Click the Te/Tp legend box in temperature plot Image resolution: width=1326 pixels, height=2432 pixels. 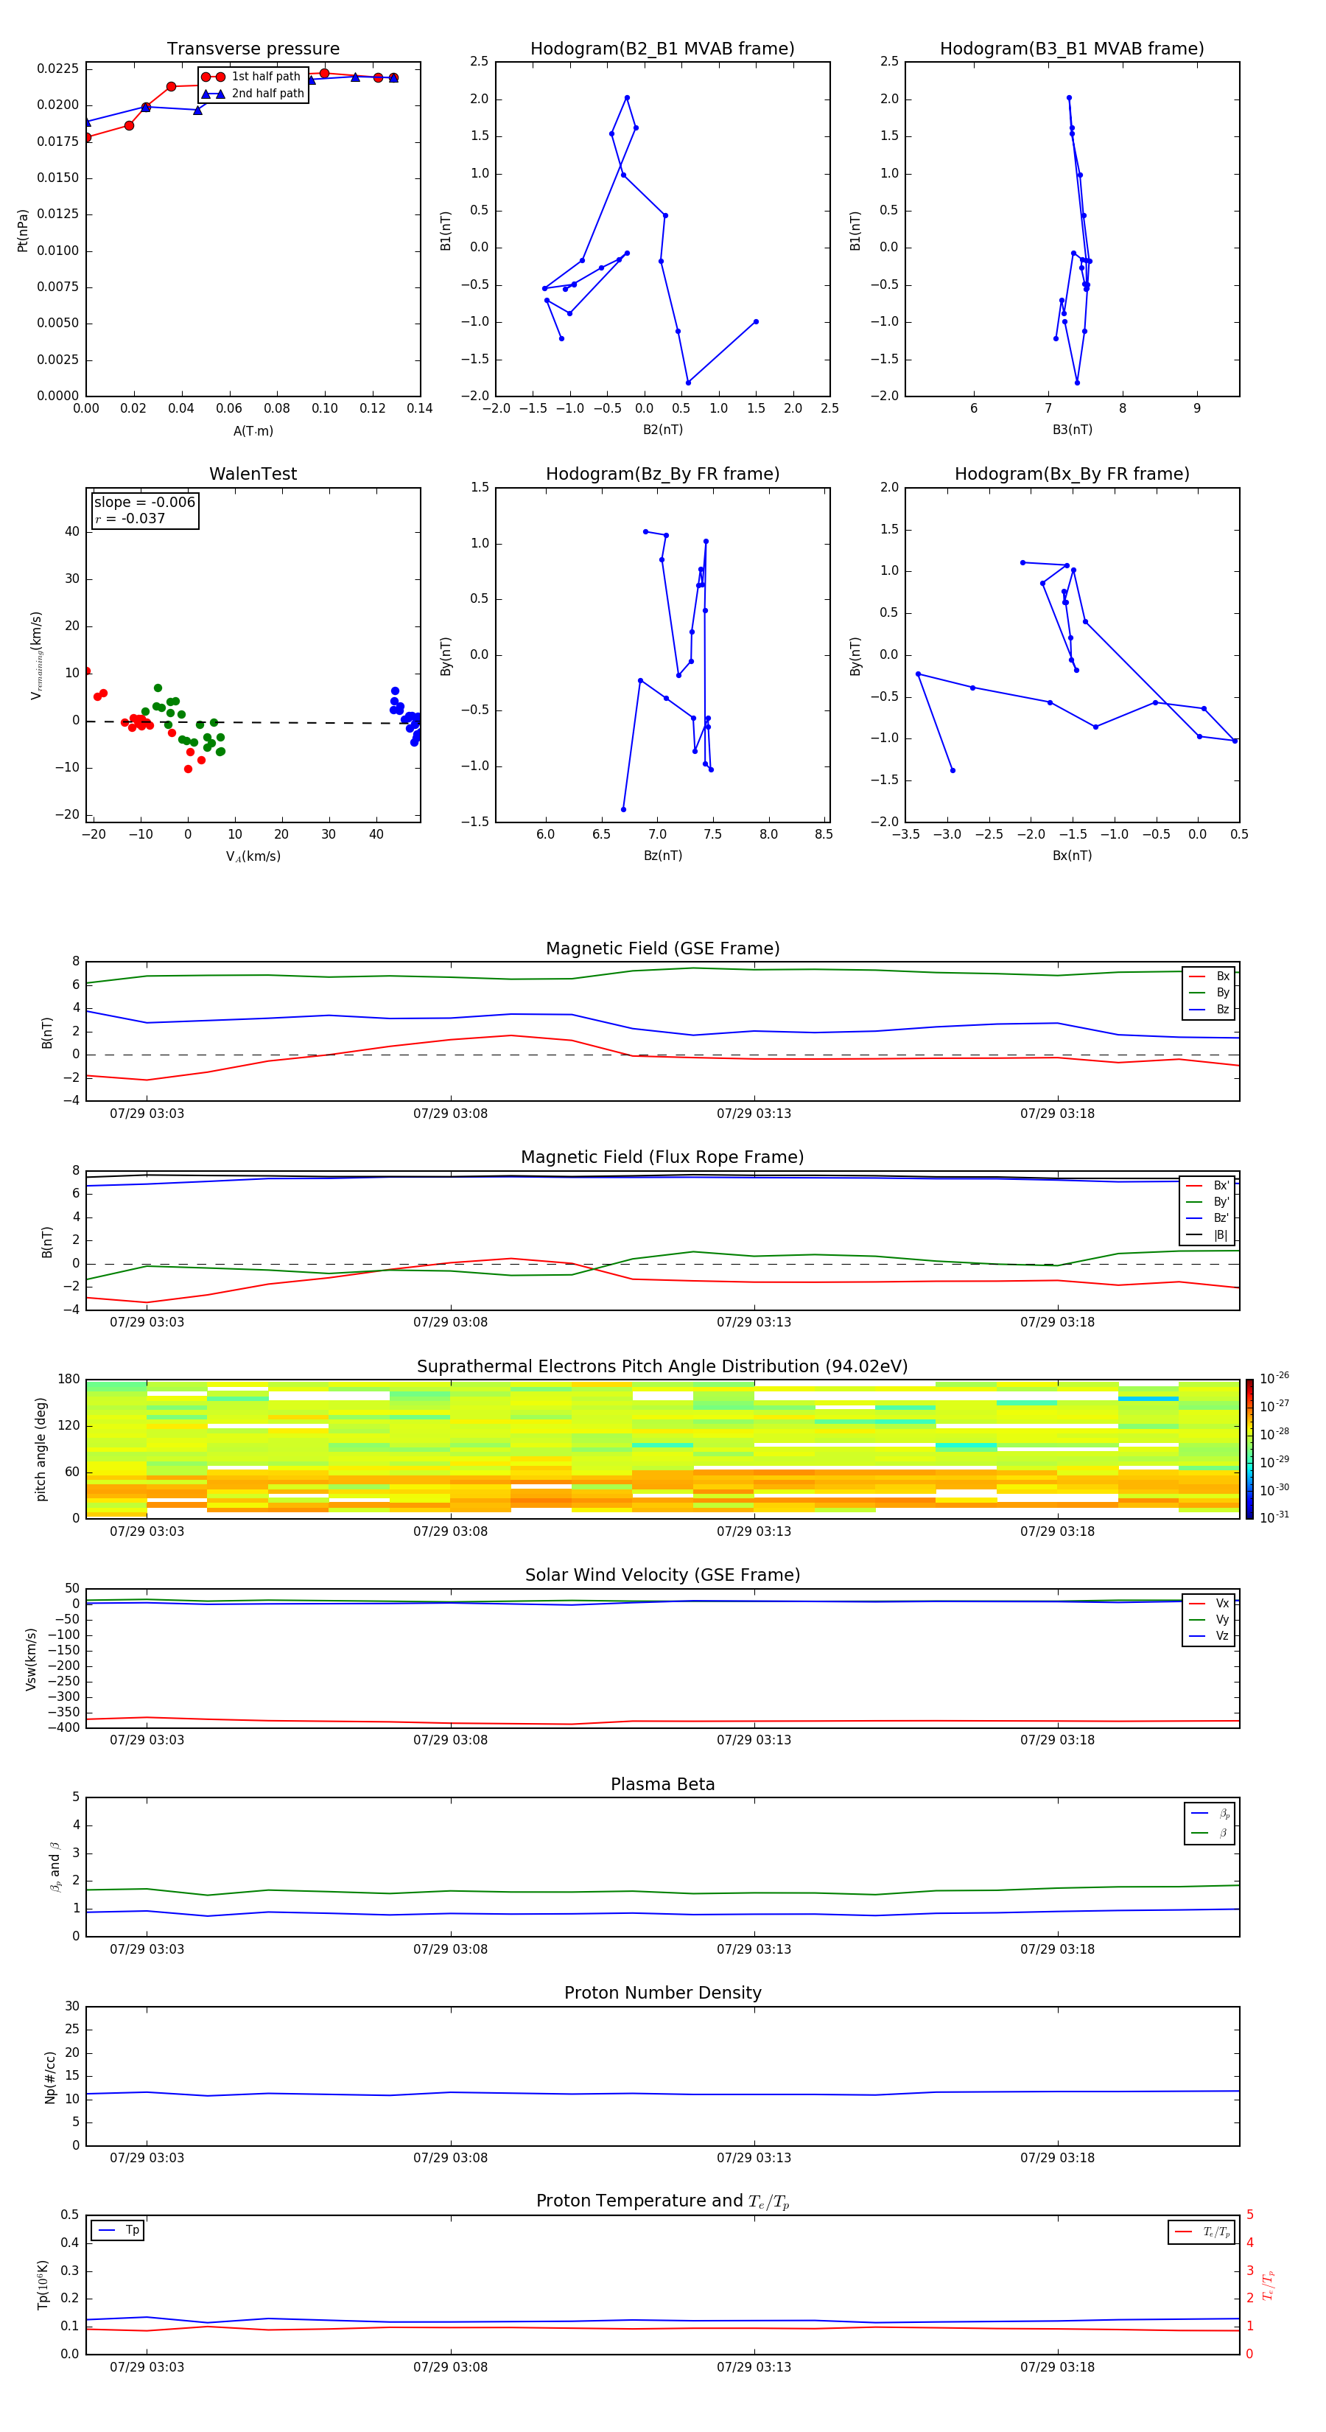1202,2232
